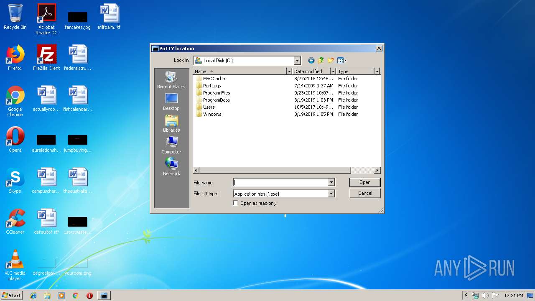Sort by Date modified header
This screenshot has height=301, width=535.
click(x=311, y=71)
